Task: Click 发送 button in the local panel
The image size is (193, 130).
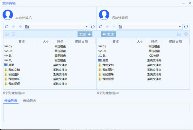Action: point(85,34)
